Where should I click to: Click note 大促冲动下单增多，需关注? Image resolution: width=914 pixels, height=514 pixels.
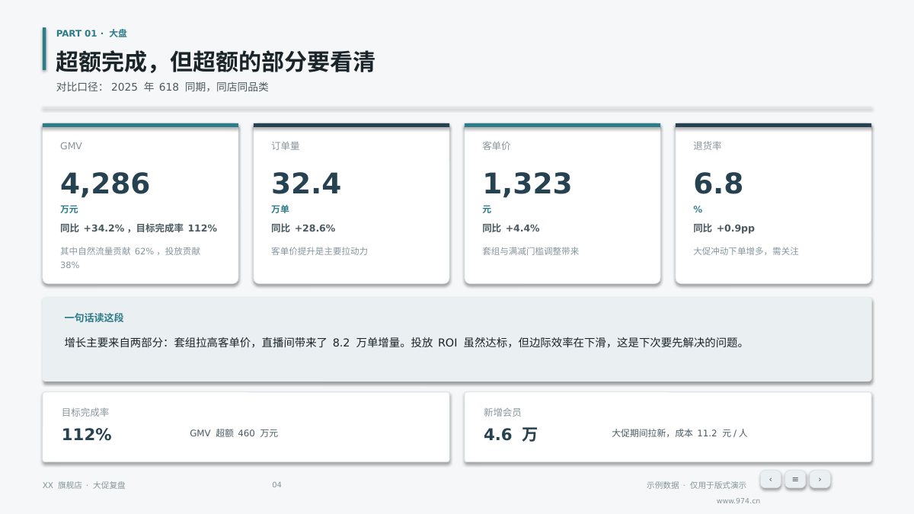coord(746,251)
